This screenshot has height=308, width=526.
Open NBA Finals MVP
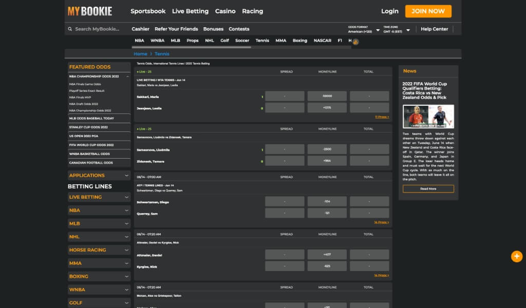pyautogui.click(x=80, y=97)
